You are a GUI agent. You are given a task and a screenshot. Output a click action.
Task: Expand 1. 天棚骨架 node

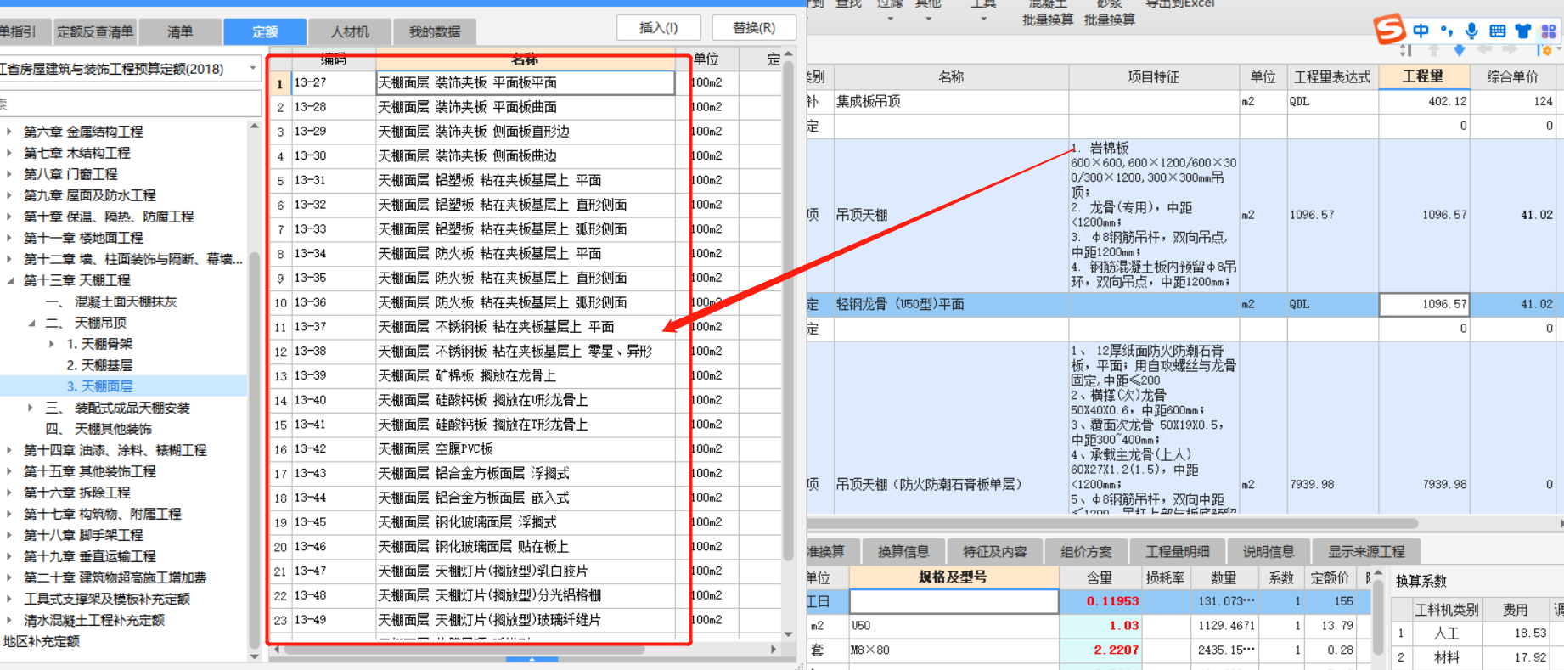(x=52, y=344)
